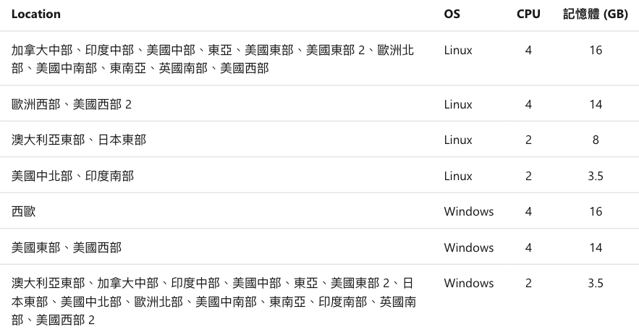This screenshot has width=639, height=335.
Task: Click the 14 memory value in Windows row
Action: pyautogui.click(x=596, y=247)
